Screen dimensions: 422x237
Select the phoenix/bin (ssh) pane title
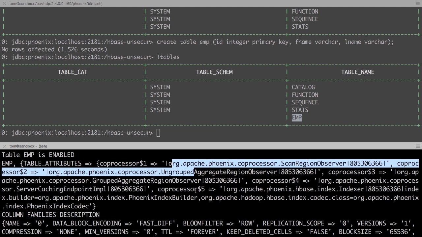point(56,4)
